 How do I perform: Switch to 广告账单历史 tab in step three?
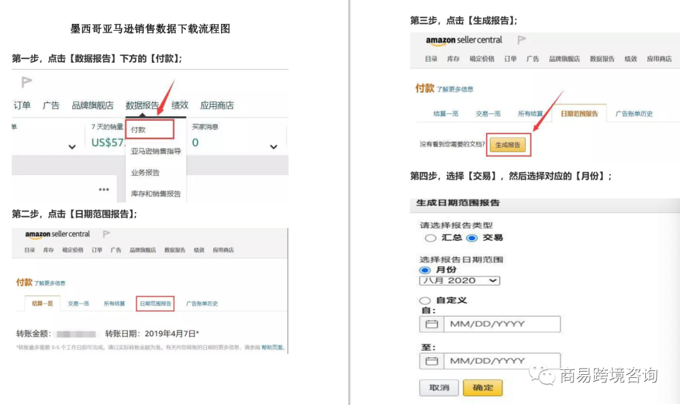(x=634, y=113)
